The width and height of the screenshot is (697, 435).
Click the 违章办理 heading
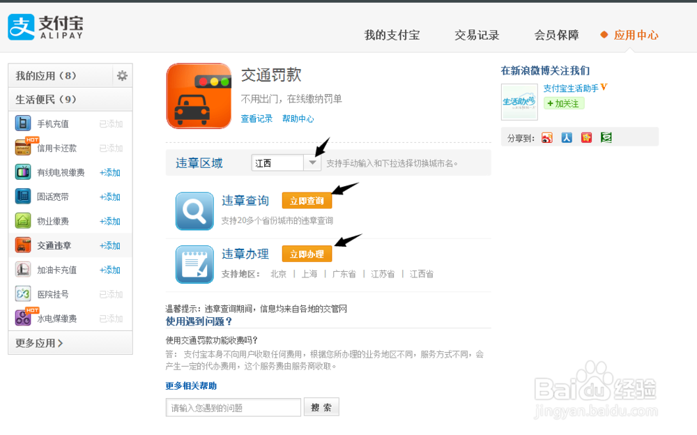[245, 254]
